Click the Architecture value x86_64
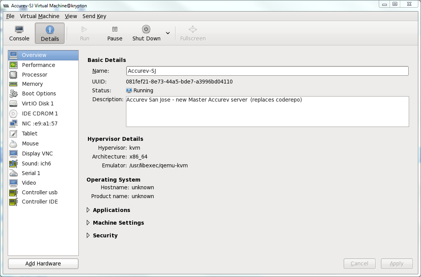 [138, 157]
